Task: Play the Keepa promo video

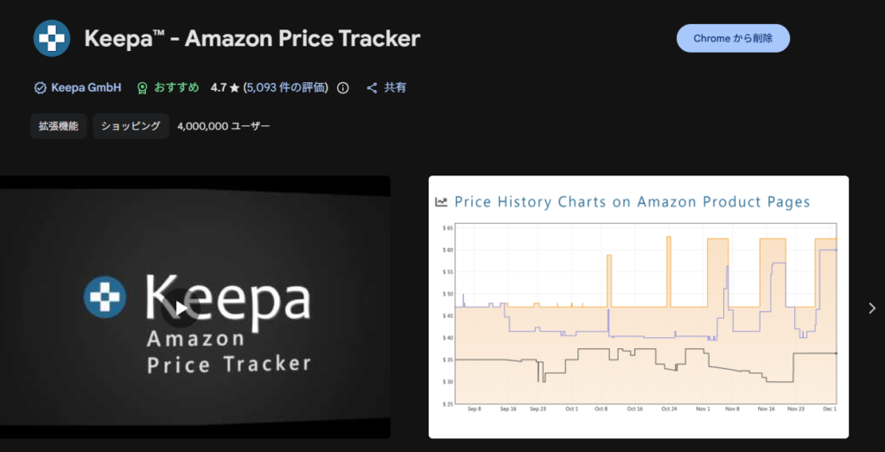Action: tap(181, 308)
